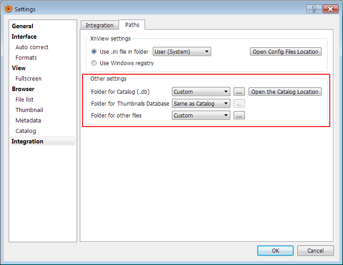Open the Folder for Catalog (.db) dropdown

201,92
